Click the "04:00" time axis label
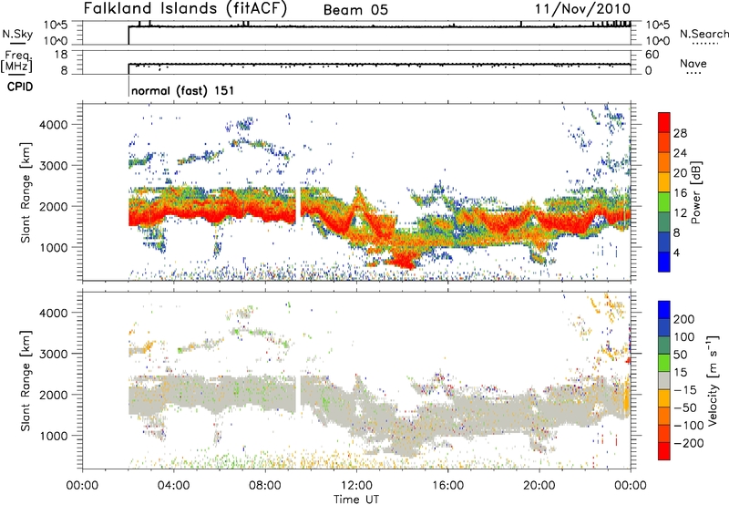This screenshot has width=729, height=505. click(x=173, y=485)
